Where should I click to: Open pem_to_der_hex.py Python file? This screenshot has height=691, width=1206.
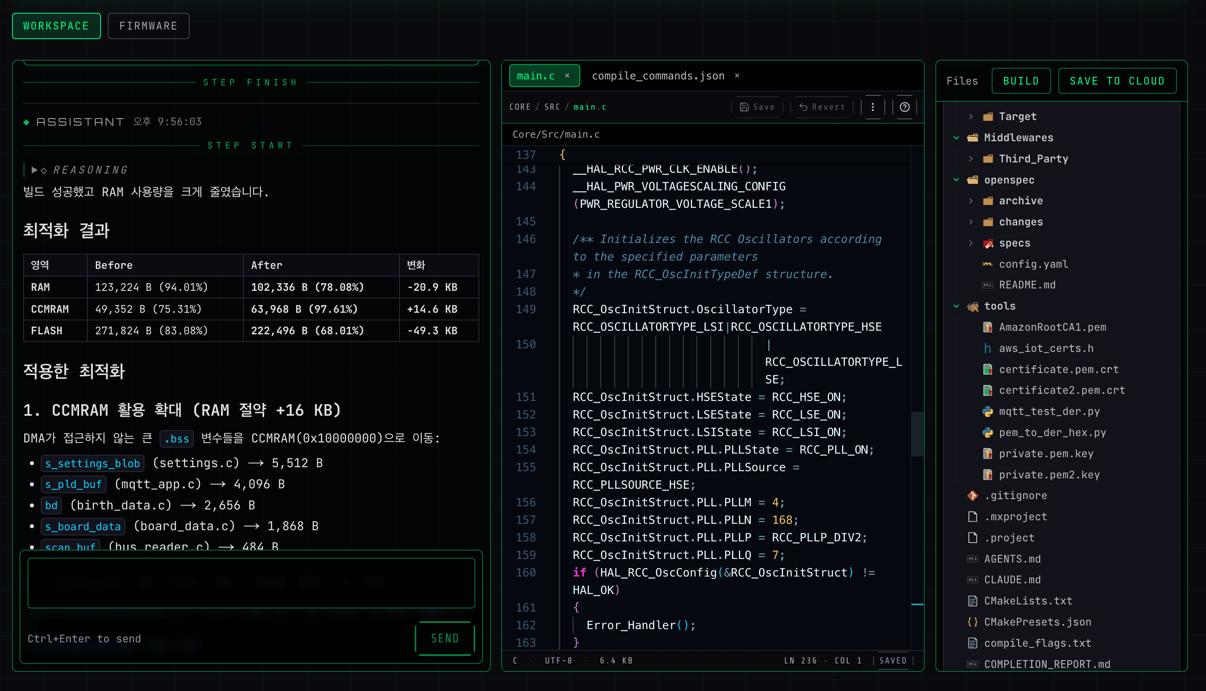[1052, 433]
